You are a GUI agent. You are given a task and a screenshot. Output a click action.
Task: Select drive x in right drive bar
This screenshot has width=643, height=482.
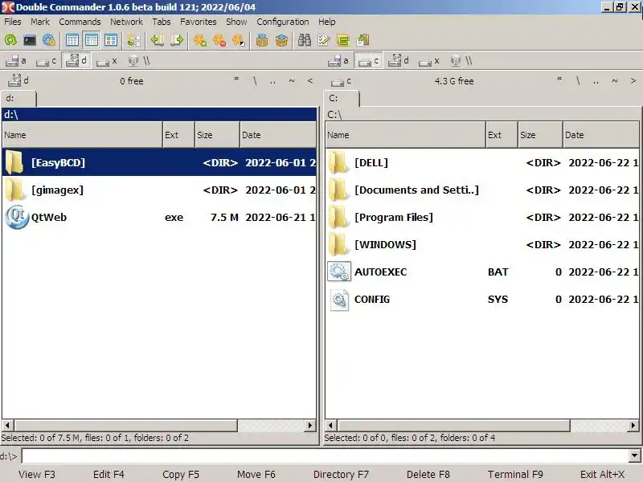coord(429,61)
